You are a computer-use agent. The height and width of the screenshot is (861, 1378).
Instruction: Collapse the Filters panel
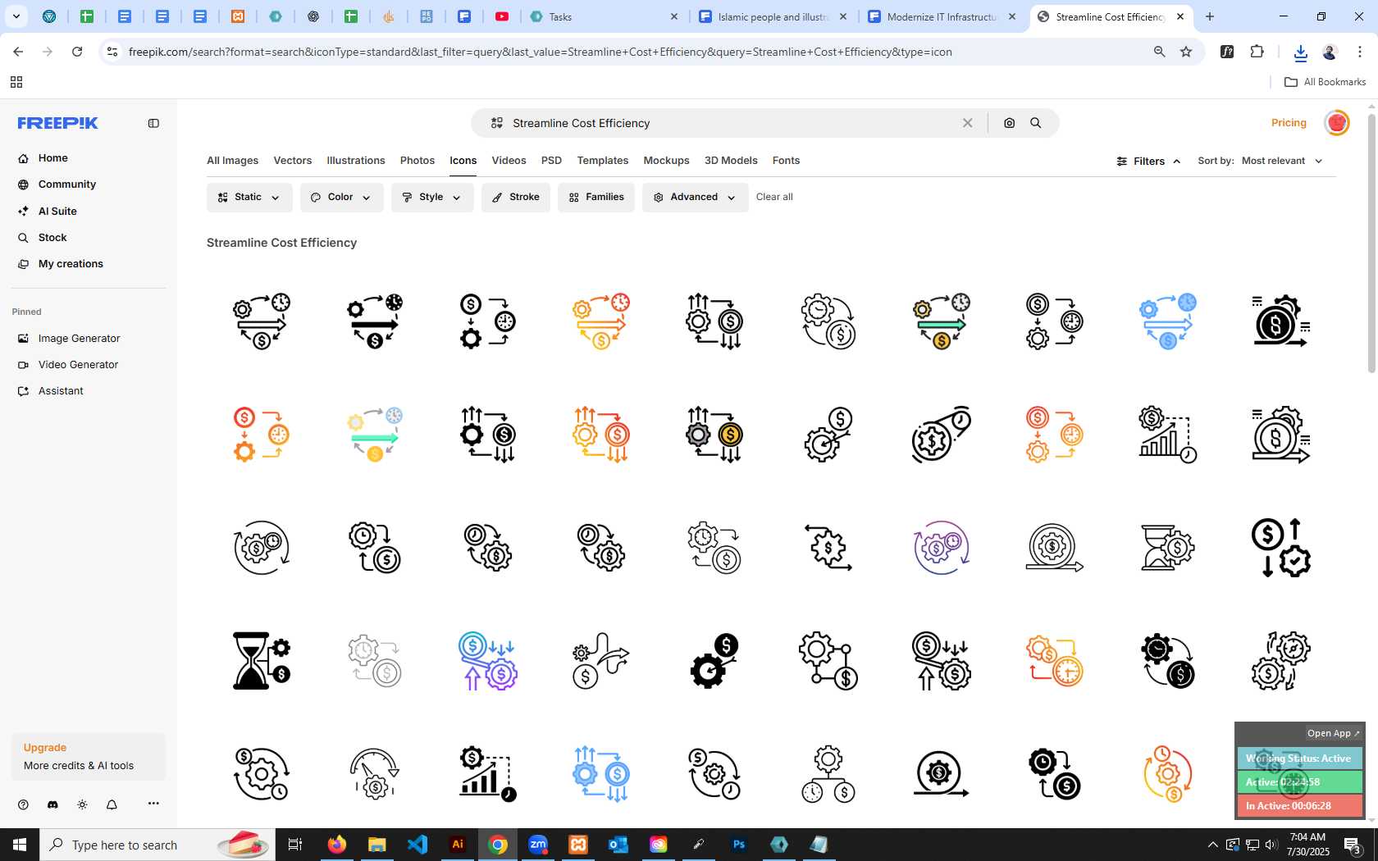pos(1149,162)
